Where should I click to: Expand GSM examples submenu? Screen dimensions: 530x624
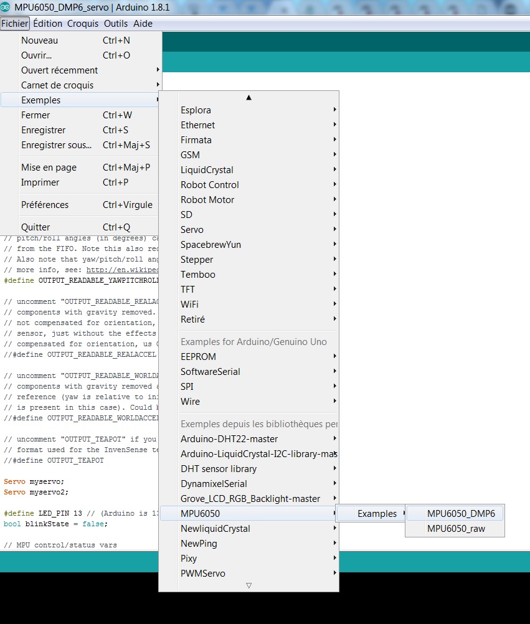[x=249, y=155]
